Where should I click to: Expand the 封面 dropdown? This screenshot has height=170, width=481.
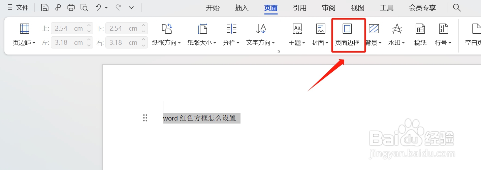click(x=327, y=43)
